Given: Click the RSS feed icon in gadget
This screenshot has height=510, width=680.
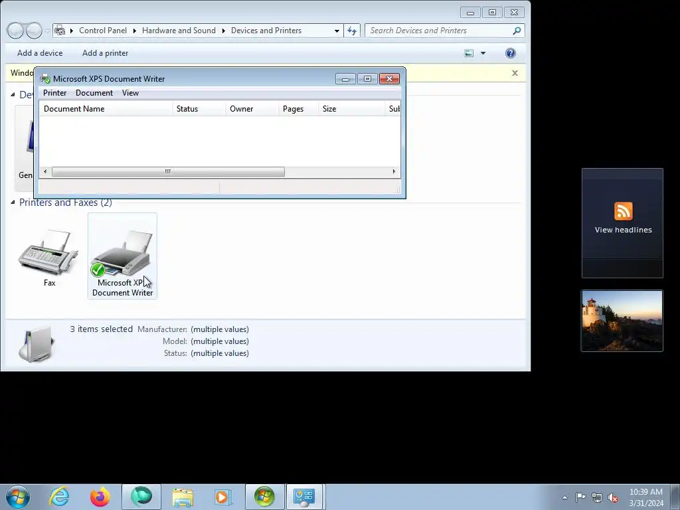Looking at the screenshot, I should point(623,211).
